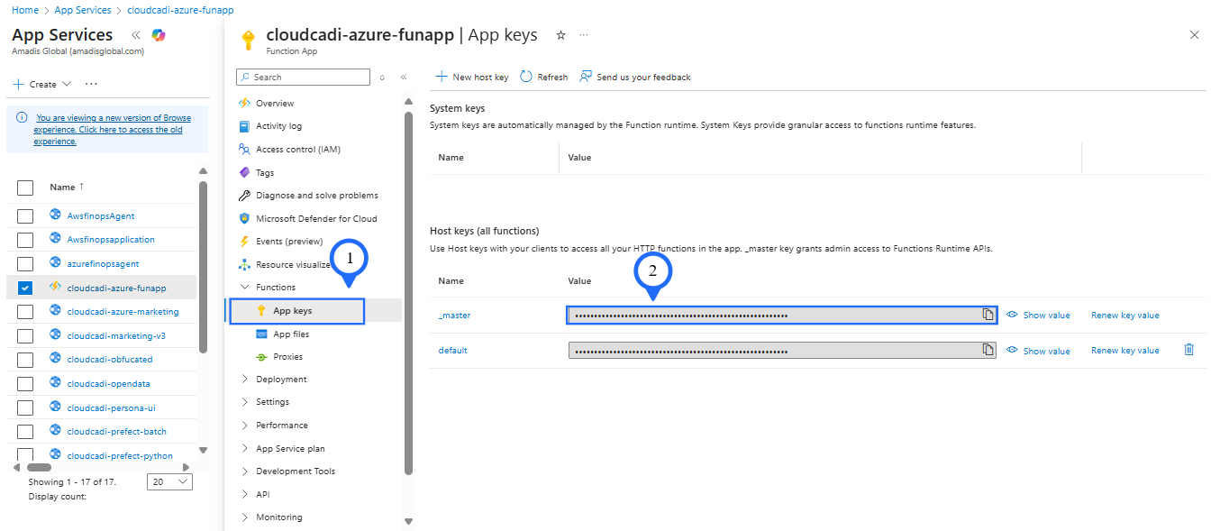Open Access control (IAM) menu item

click(x=297, y=150)
